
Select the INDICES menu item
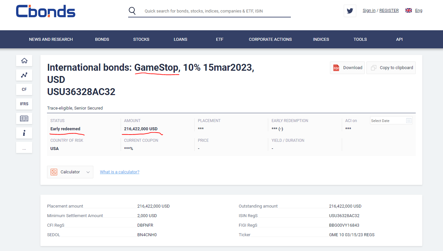point(321,39)
